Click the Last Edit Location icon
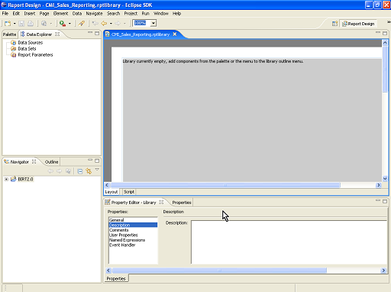 coord(95,24)
